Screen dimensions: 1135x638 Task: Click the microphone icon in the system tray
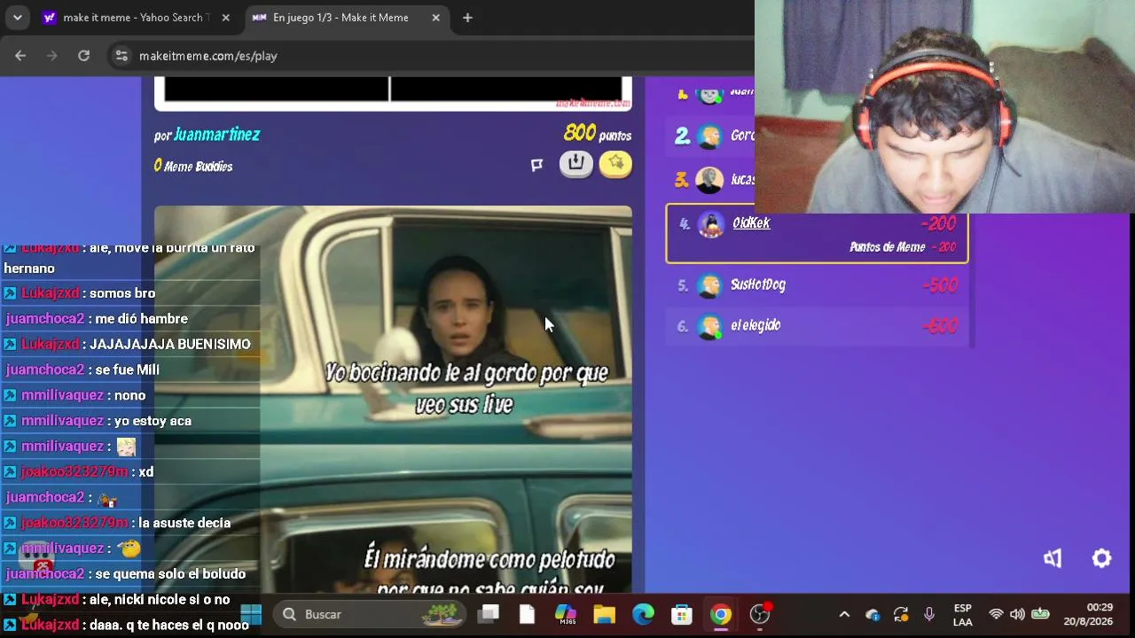click(929, 614)
